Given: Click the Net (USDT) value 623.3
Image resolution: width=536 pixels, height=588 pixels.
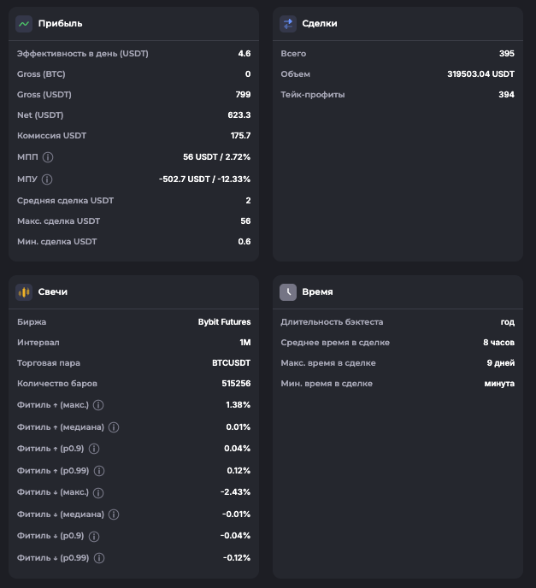Looking at the screenshot, I should (239, 115).
